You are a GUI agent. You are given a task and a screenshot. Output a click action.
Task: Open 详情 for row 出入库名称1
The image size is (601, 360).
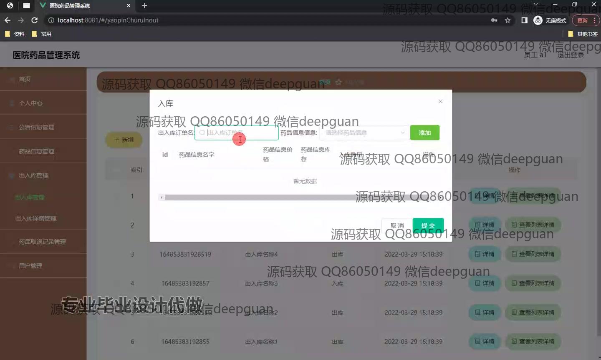click(x=485, y=341)
